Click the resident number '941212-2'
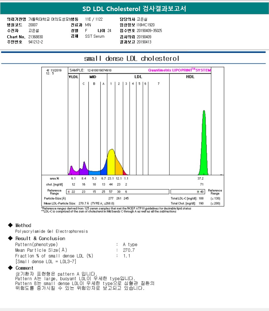 tap(36, 42)
